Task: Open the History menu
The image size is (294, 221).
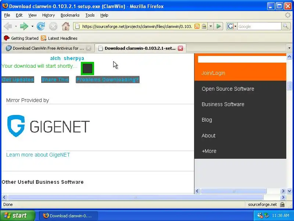Action: point(49,15)
